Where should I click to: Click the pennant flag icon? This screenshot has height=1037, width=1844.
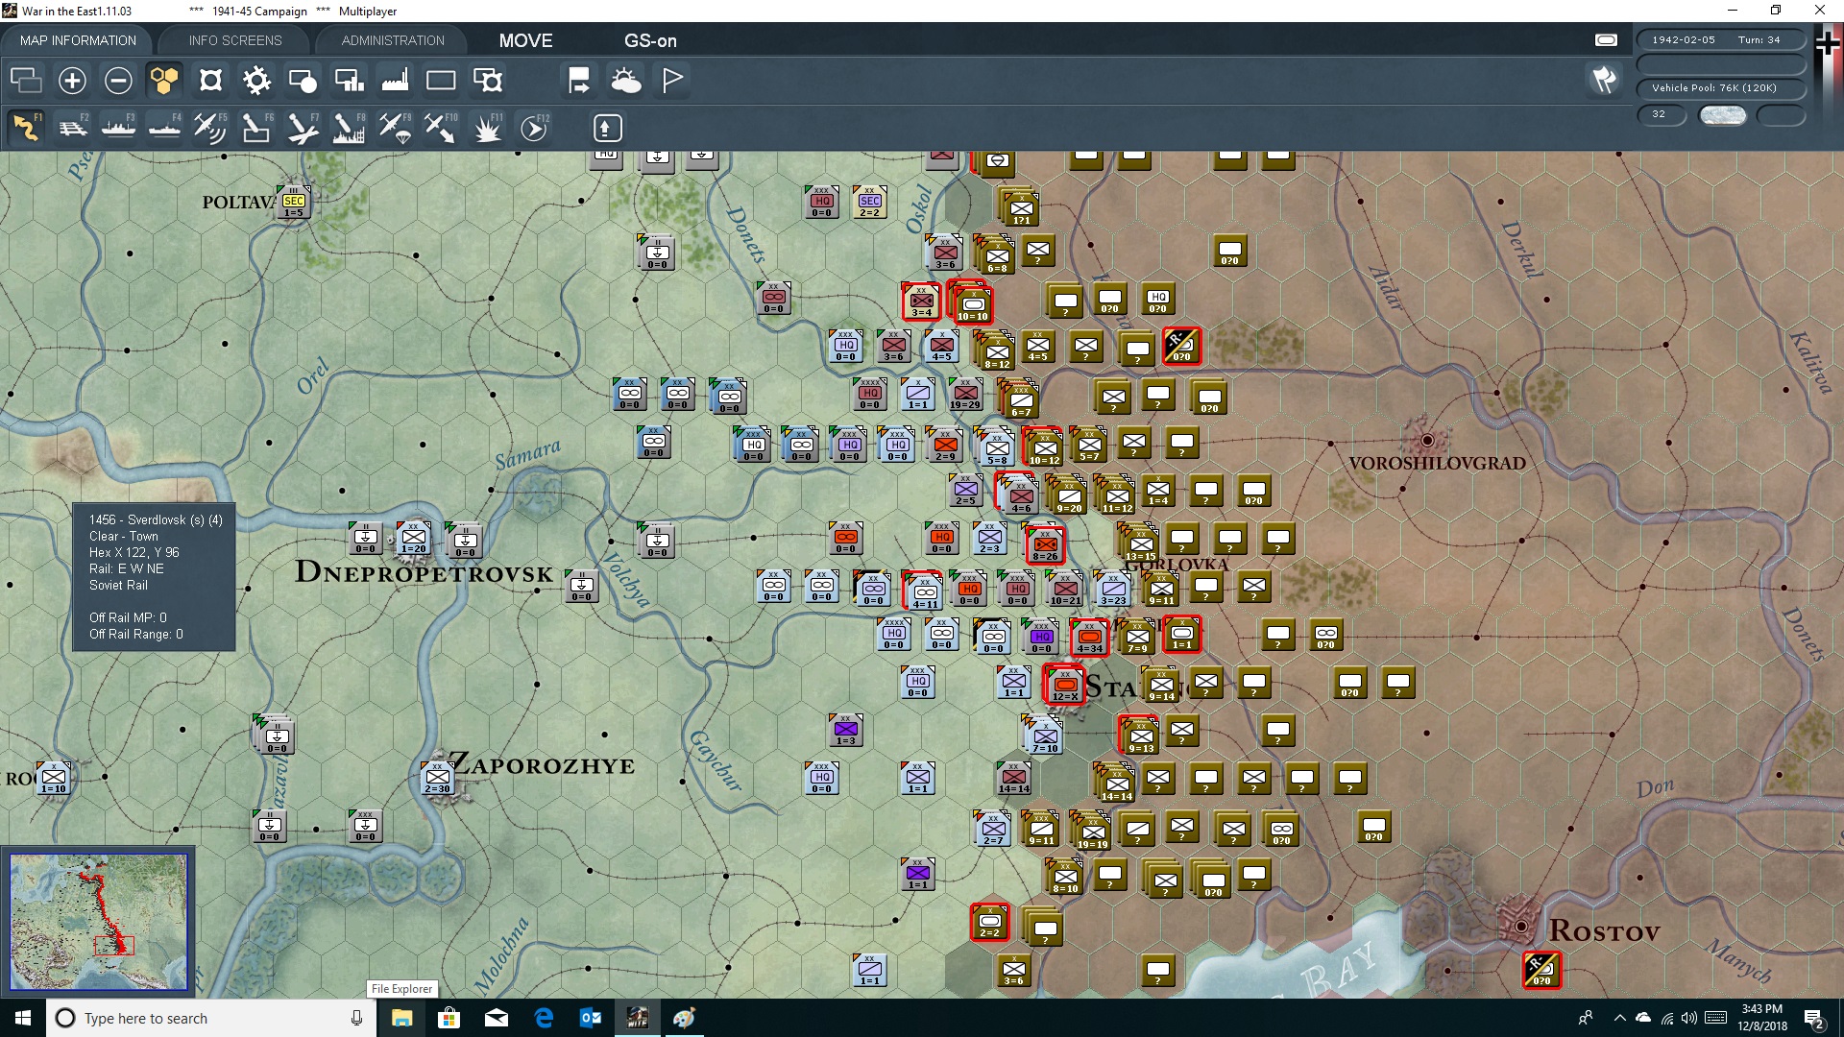pyautogui.click(x=672, y=81)
